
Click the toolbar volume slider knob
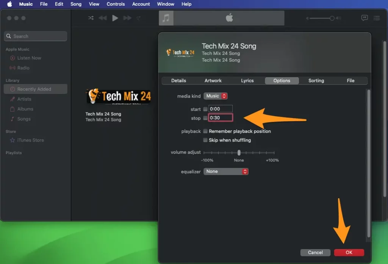(332, 18)
